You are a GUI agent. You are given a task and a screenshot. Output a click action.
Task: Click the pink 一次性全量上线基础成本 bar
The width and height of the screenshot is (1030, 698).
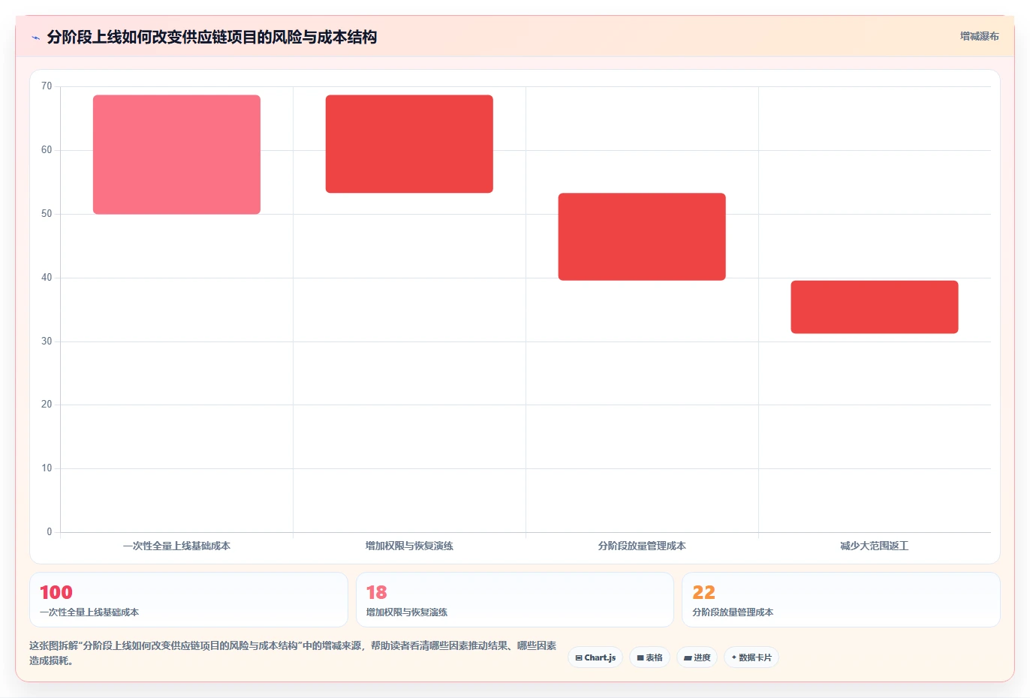pos(176,155)
